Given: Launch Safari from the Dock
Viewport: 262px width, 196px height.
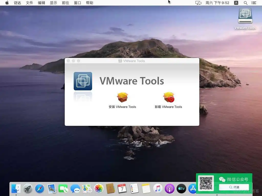Looking at the screenshot, I should click(40, 189).
